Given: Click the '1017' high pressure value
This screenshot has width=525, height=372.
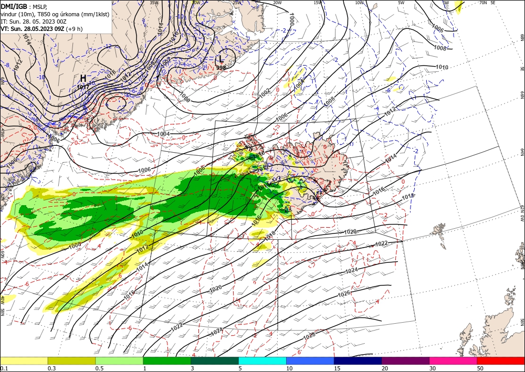Looking at the screenshot, I should pyautogui.click(x=83, y=87).
